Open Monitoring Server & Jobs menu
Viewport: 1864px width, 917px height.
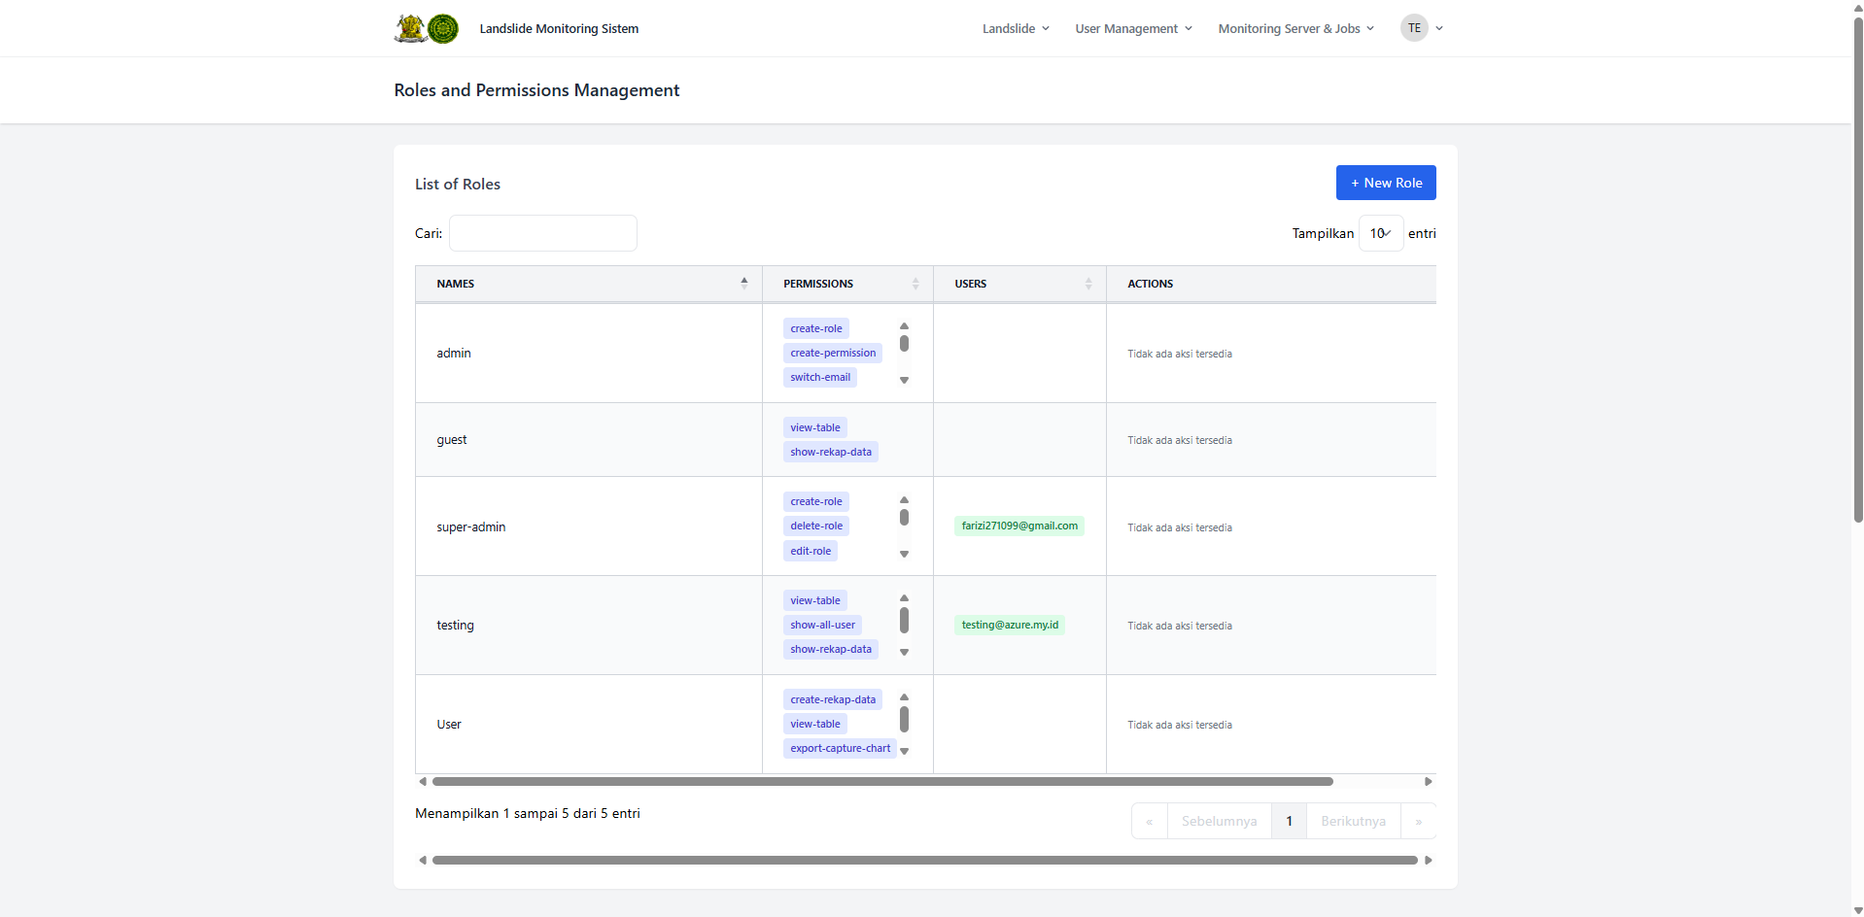click(x=1295, y=29)
